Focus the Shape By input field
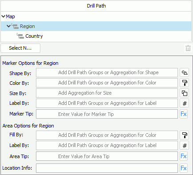Viewport: 193px width, 175px height. [x=107, y=72]
